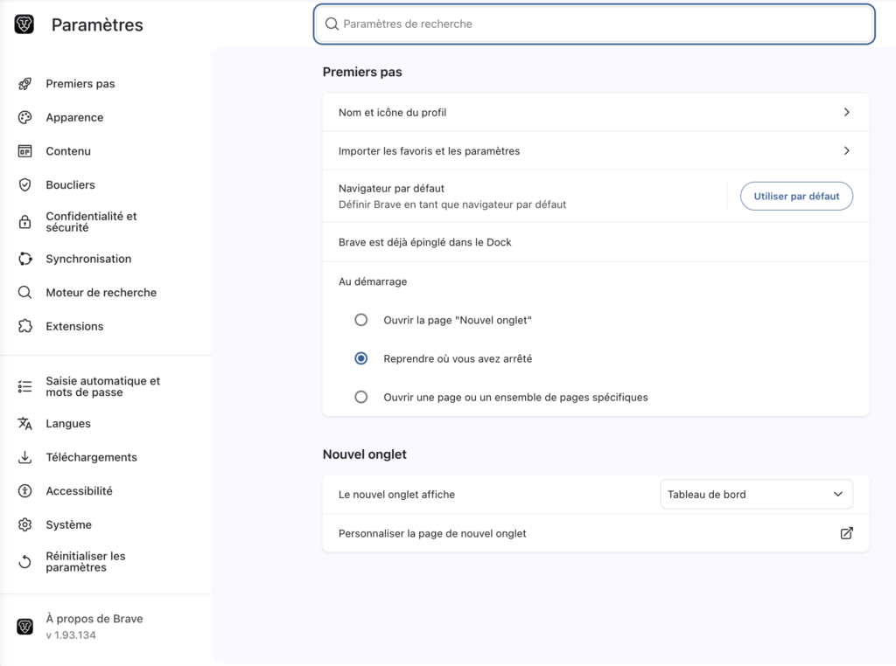Click the external link icon for Personnaliser
The image size is (896, 666).
point(846,533)
